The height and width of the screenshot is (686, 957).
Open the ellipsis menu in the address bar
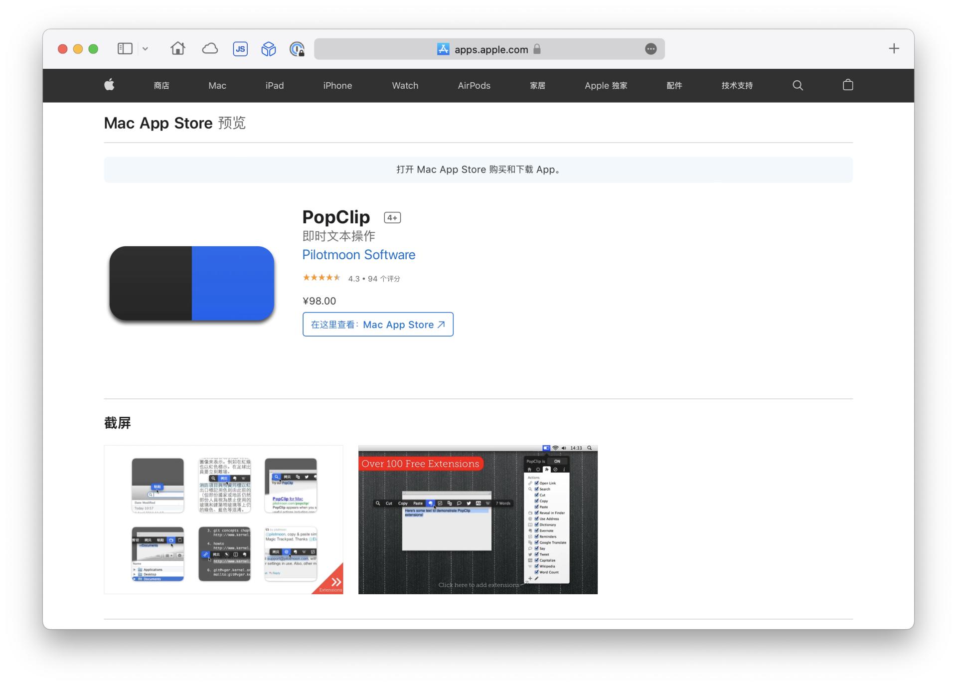[x=651, y=48]
